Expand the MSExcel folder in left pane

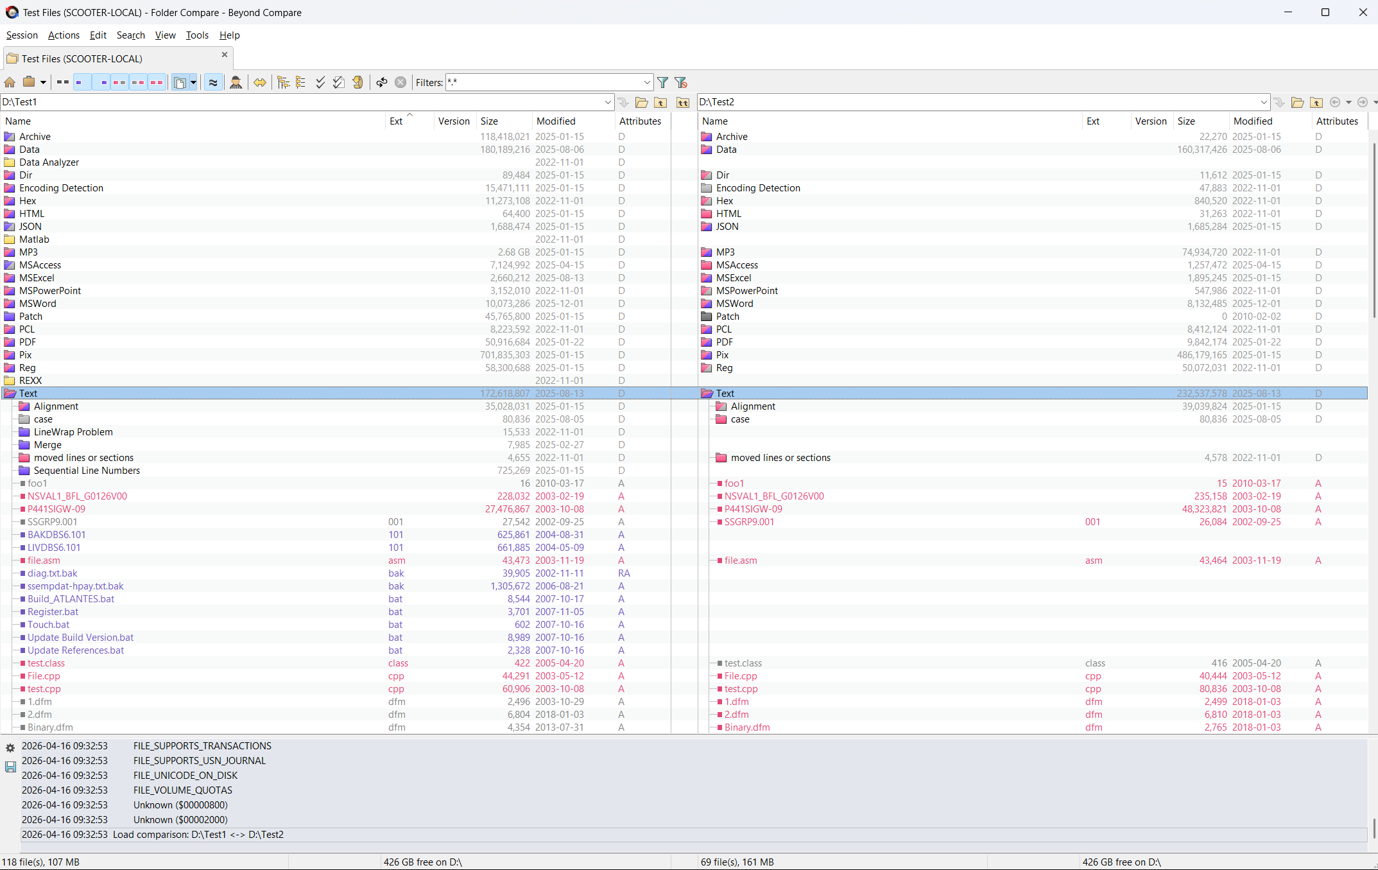[10, 278]
